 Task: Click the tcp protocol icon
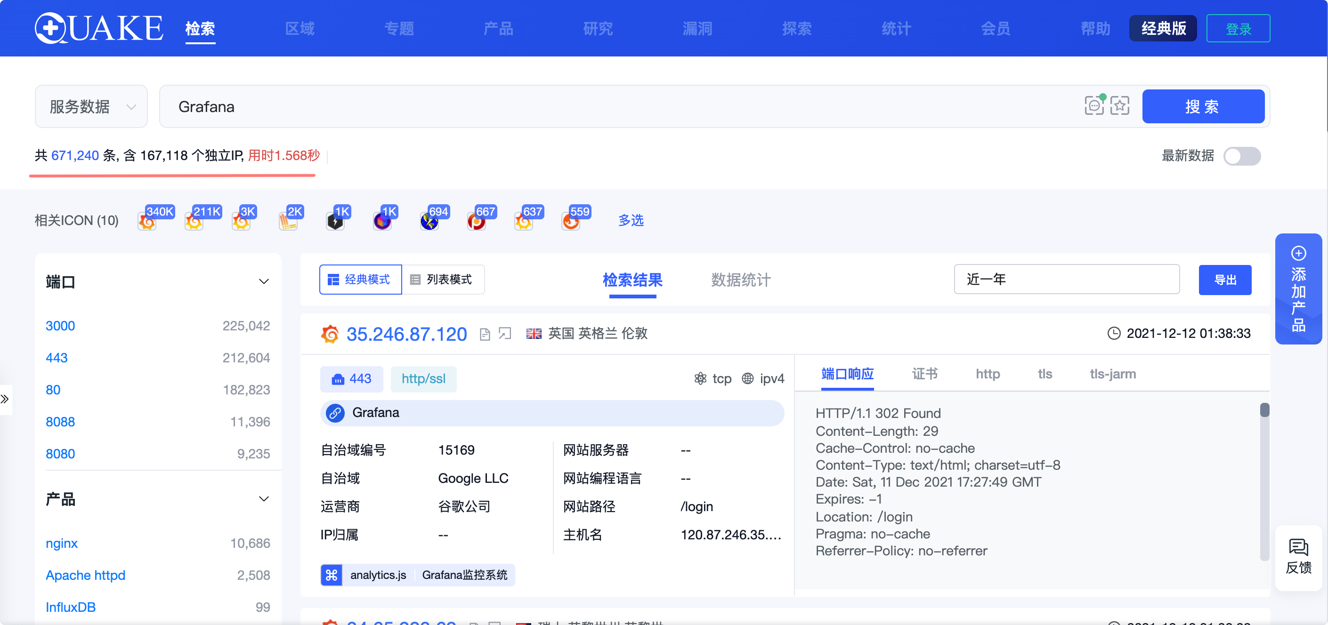click(700, 379)
